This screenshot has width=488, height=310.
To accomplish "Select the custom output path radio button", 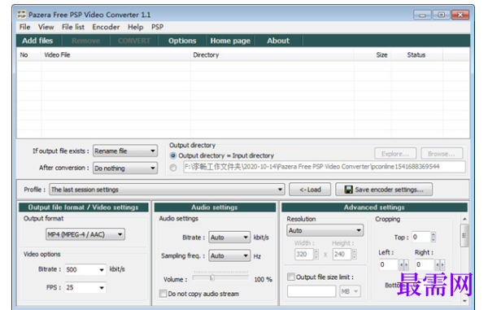I will click(x=173, y=168).
